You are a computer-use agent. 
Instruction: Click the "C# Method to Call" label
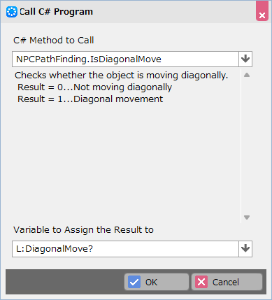[x=54, y=41]
